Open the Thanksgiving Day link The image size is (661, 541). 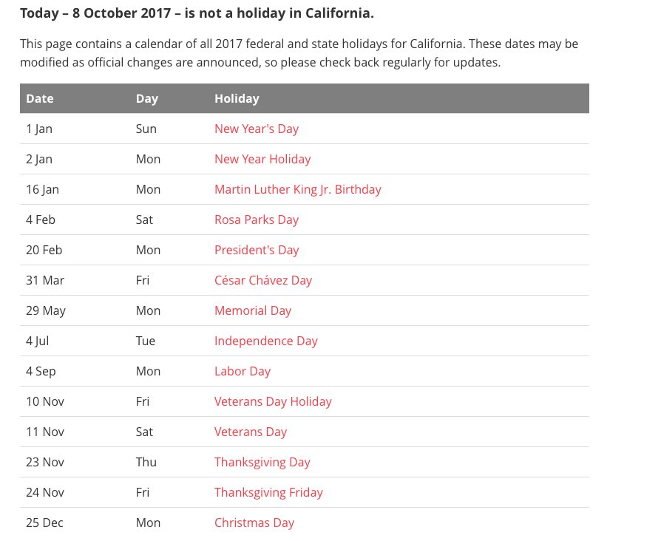coord(262,463)
